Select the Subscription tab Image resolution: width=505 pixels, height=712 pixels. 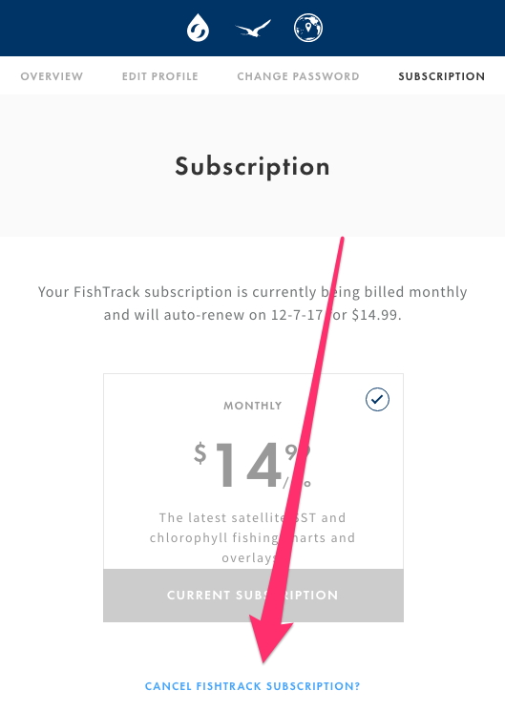(x=441, y=76)
